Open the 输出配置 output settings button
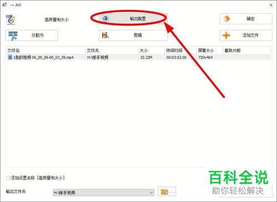This screenshot has height=202, width=277. point(133,18)
